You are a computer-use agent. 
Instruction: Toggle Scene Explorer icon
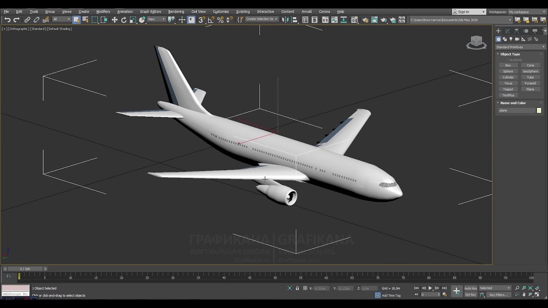pos(305,20)
